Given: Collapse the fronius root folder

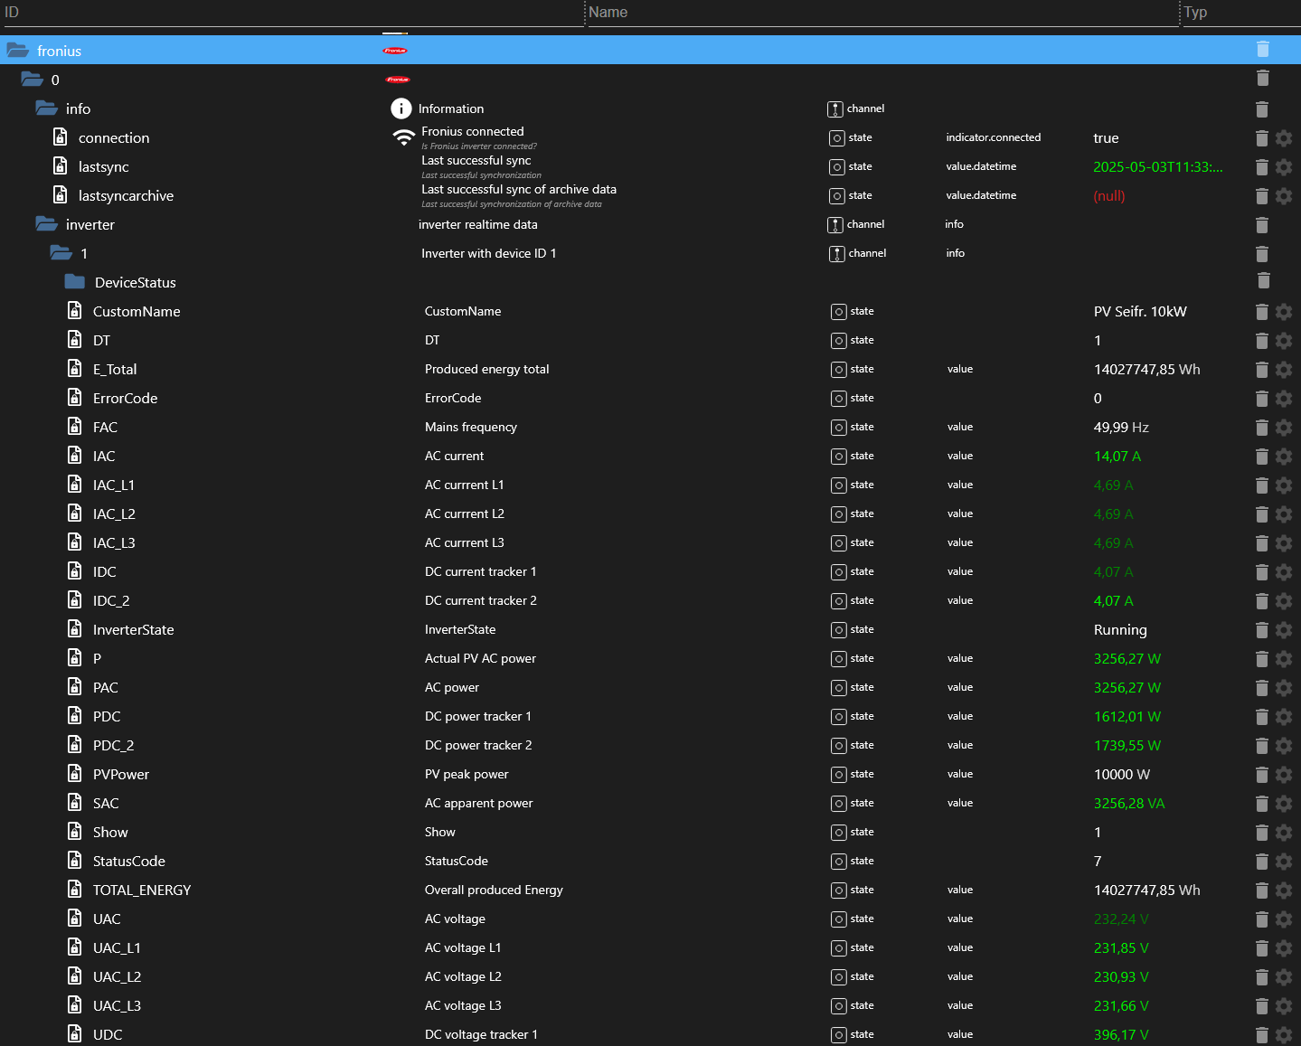Looking at the screenshot, I should [x=18, y=51].
